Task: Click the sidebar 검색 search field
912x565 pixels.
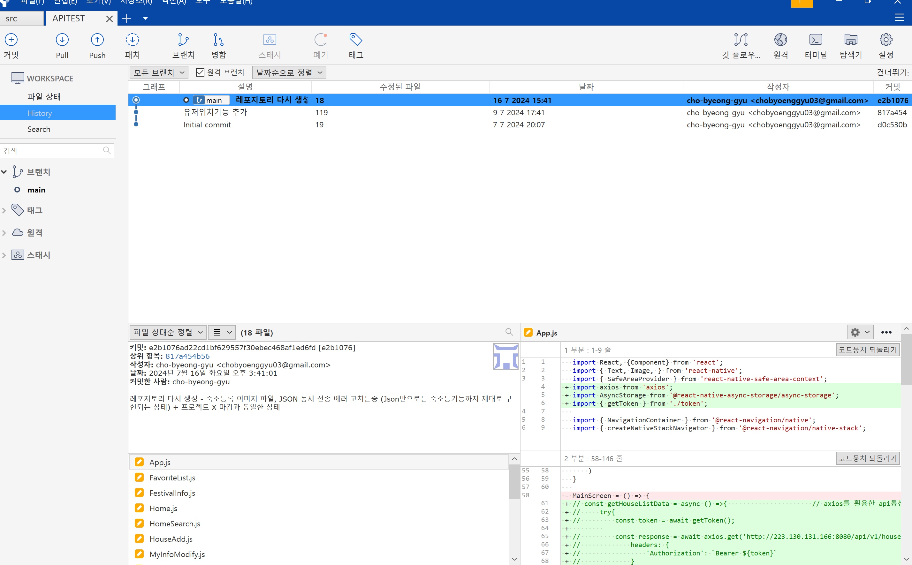Action: (x=52, y=151)
